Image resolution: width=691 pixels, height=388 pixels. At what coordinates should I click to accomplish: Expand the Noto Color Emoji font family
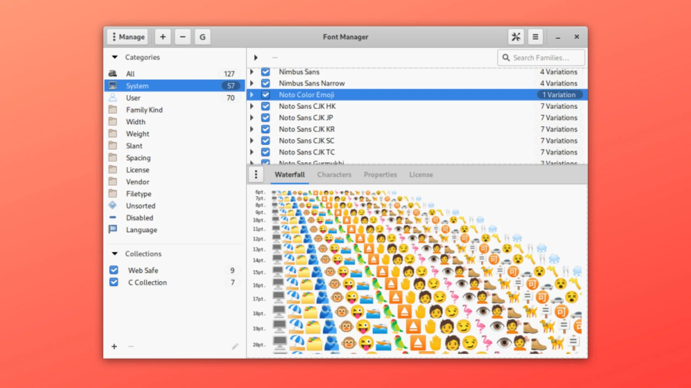(x=252, y=94)
